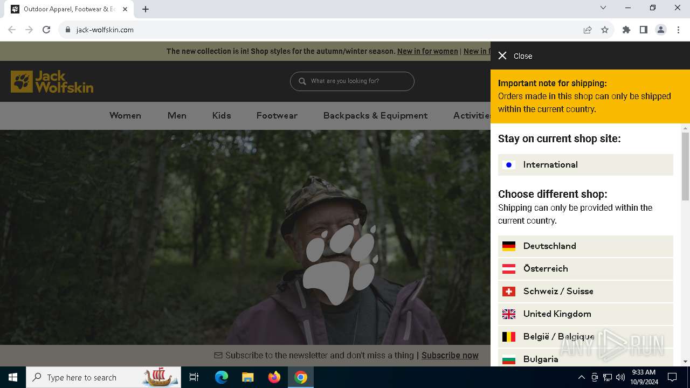Select the 'Outdoor Apparel' browser tab
Screen dimensions: 690x388
click(70, 9)
